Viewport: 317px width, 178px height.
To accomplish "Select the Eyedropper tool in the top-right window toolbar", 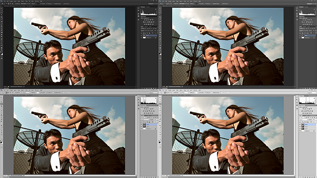I will pos(160,19).
